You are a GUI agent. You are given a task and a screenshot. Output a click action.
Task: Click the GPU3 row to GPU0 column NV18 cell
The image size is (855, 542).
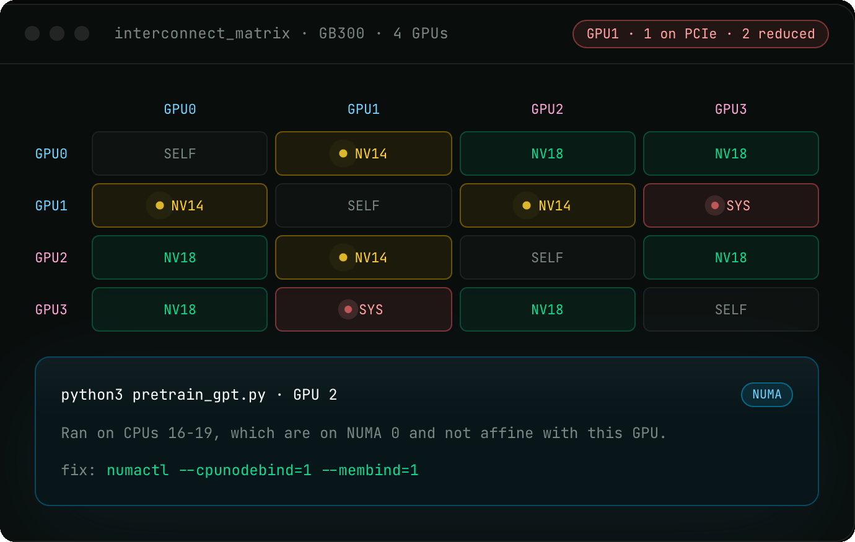coord(180,309)
